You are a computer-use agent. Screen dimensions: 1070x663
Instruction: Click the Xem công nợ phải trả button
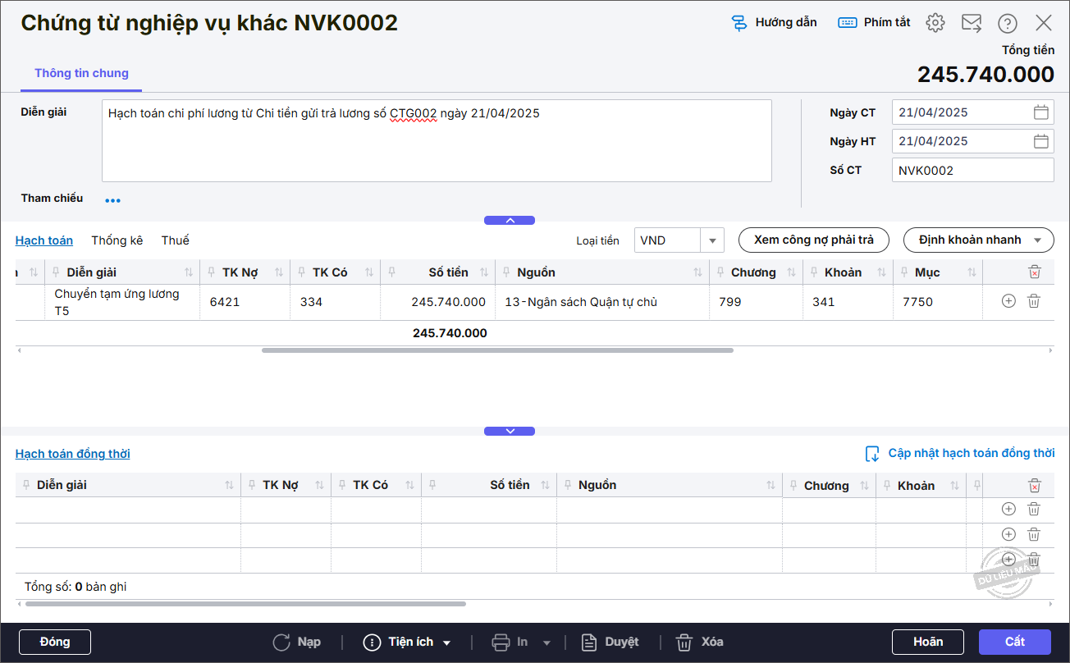[x=813, y=240]
